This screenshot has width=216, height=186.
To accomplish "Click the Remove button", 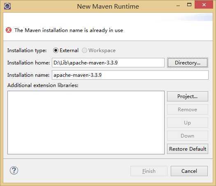I will [188, 110].
